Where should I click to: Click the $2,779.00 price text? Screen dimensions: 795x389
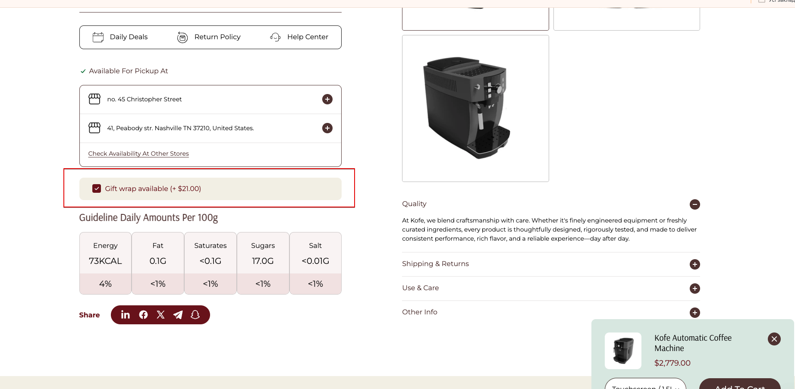[x=672, y=363]
